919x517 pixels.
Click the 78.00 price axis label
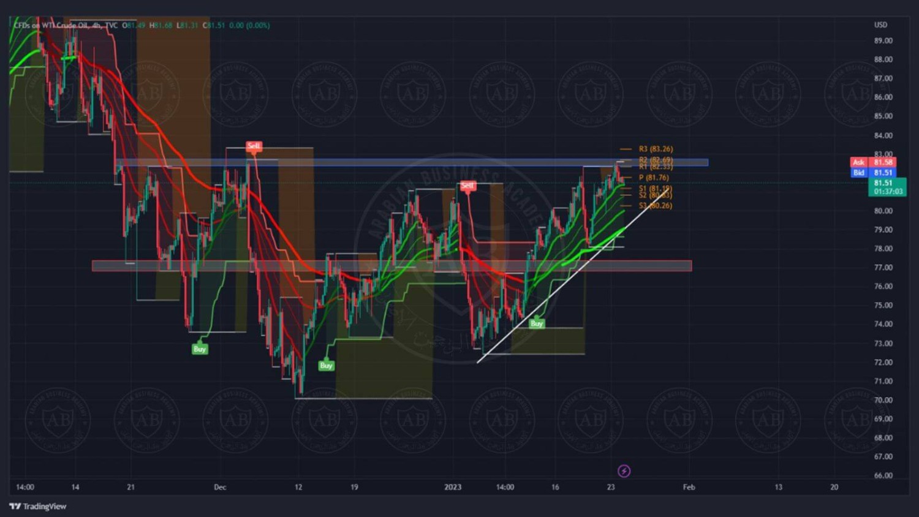[883, 249]
